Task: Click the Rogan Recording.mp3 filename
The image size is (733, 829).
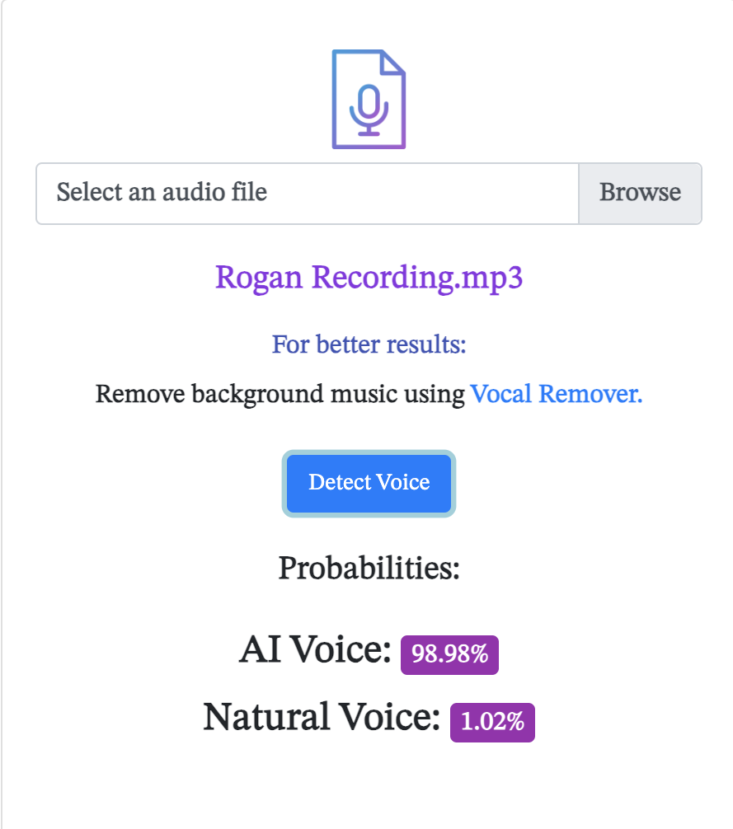Action: tap(369, 278)
